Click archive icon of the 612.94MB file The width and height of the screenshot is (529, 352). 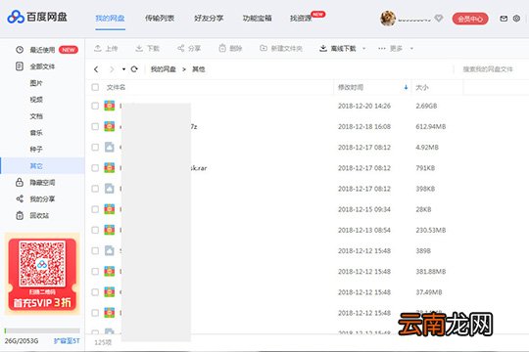click(x=110, y=126)
